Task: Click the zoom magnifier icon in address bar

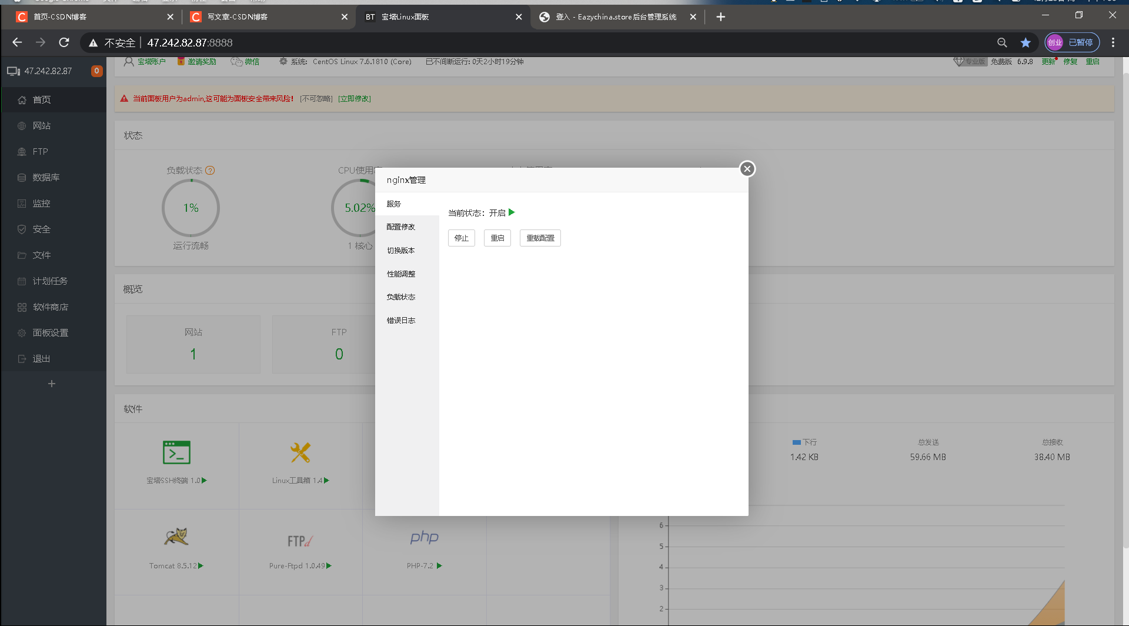Action: pos(1002,42)
